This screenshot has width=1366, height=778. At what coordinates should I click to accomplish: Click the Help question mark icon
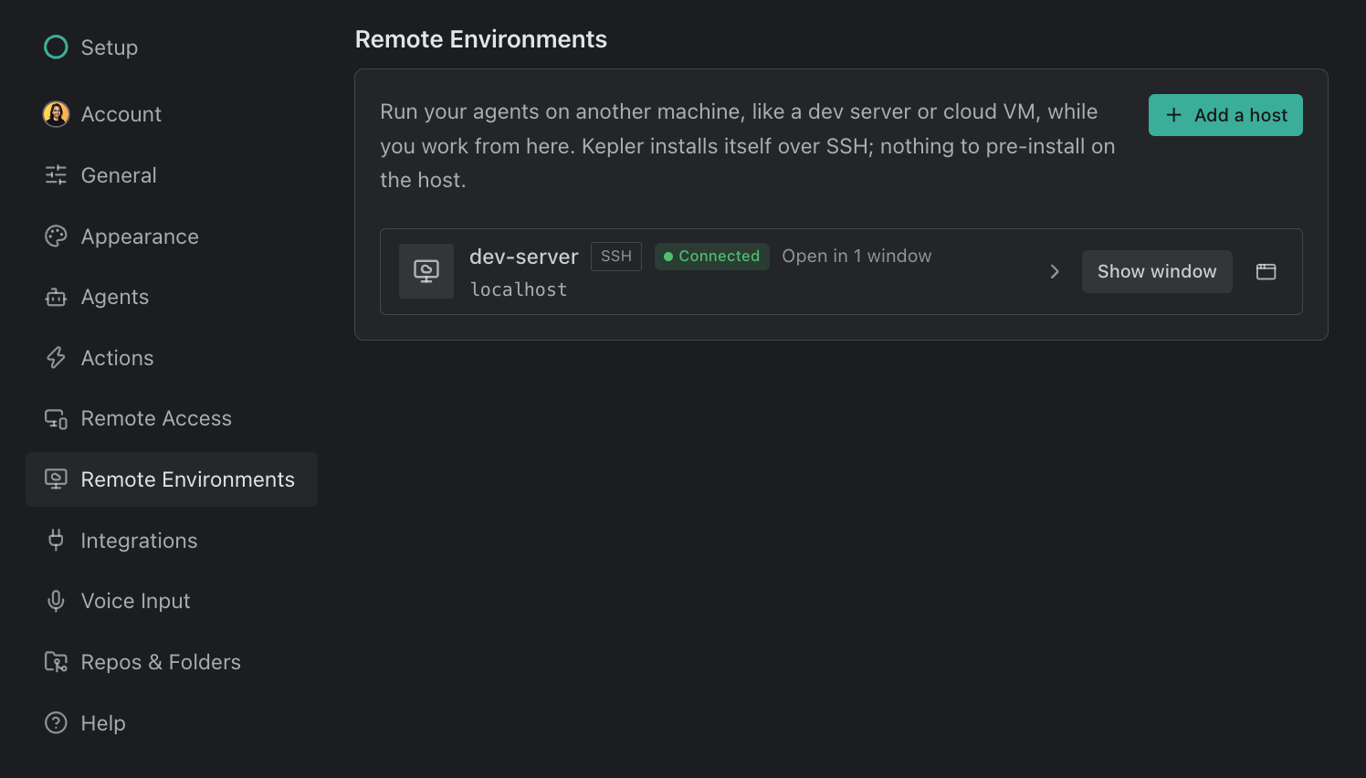pos(56,723)
